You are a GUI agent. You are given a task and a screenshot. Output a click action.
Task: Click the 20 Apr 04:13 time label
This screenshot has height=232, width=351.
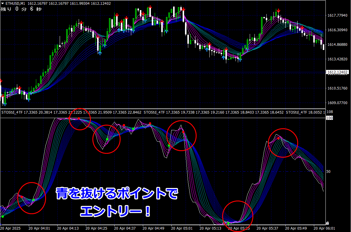coord(68,229)
